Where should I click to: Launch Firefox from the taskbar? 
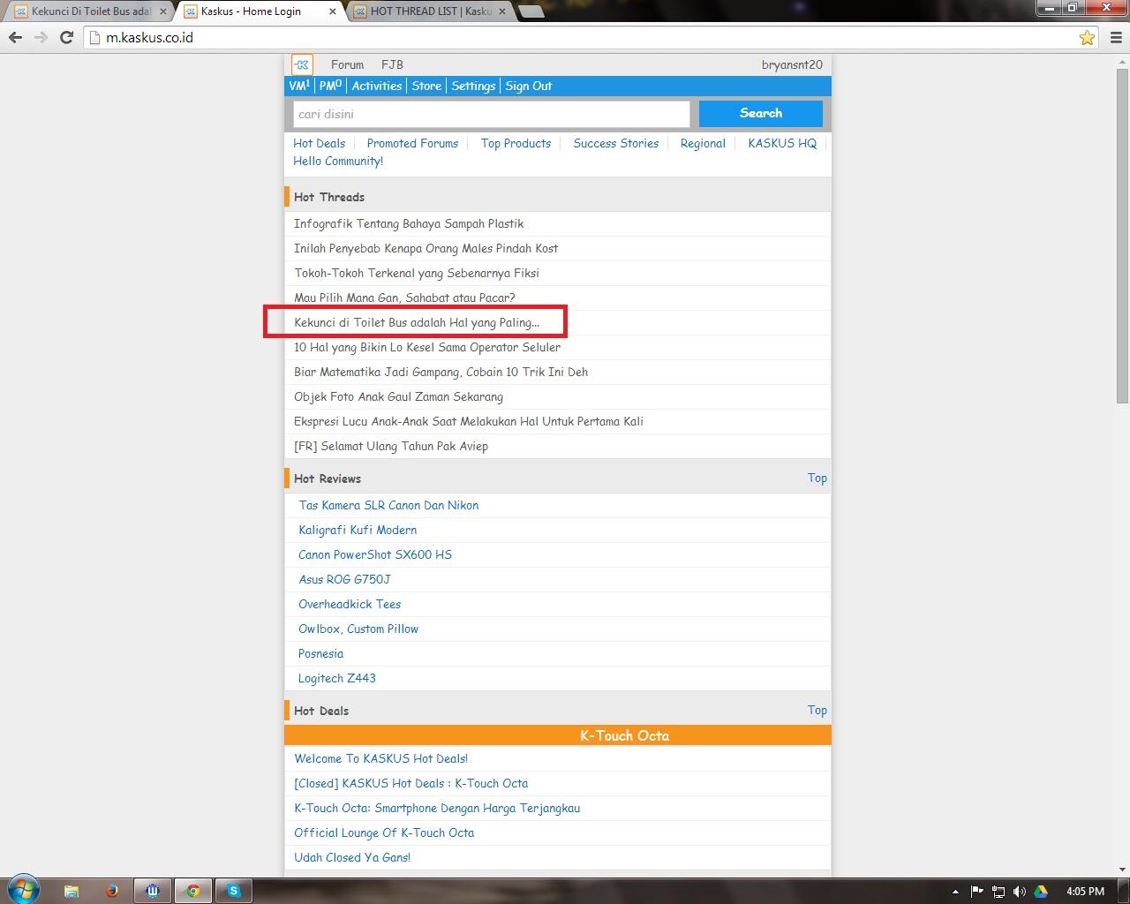click(112, 891)
